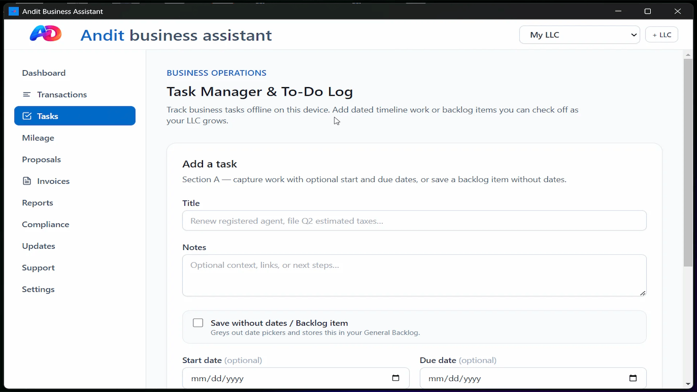Open the My LLC company dropdown
Image resolution: width=697 pixels, height=392 pixels.
click(579, 35)
